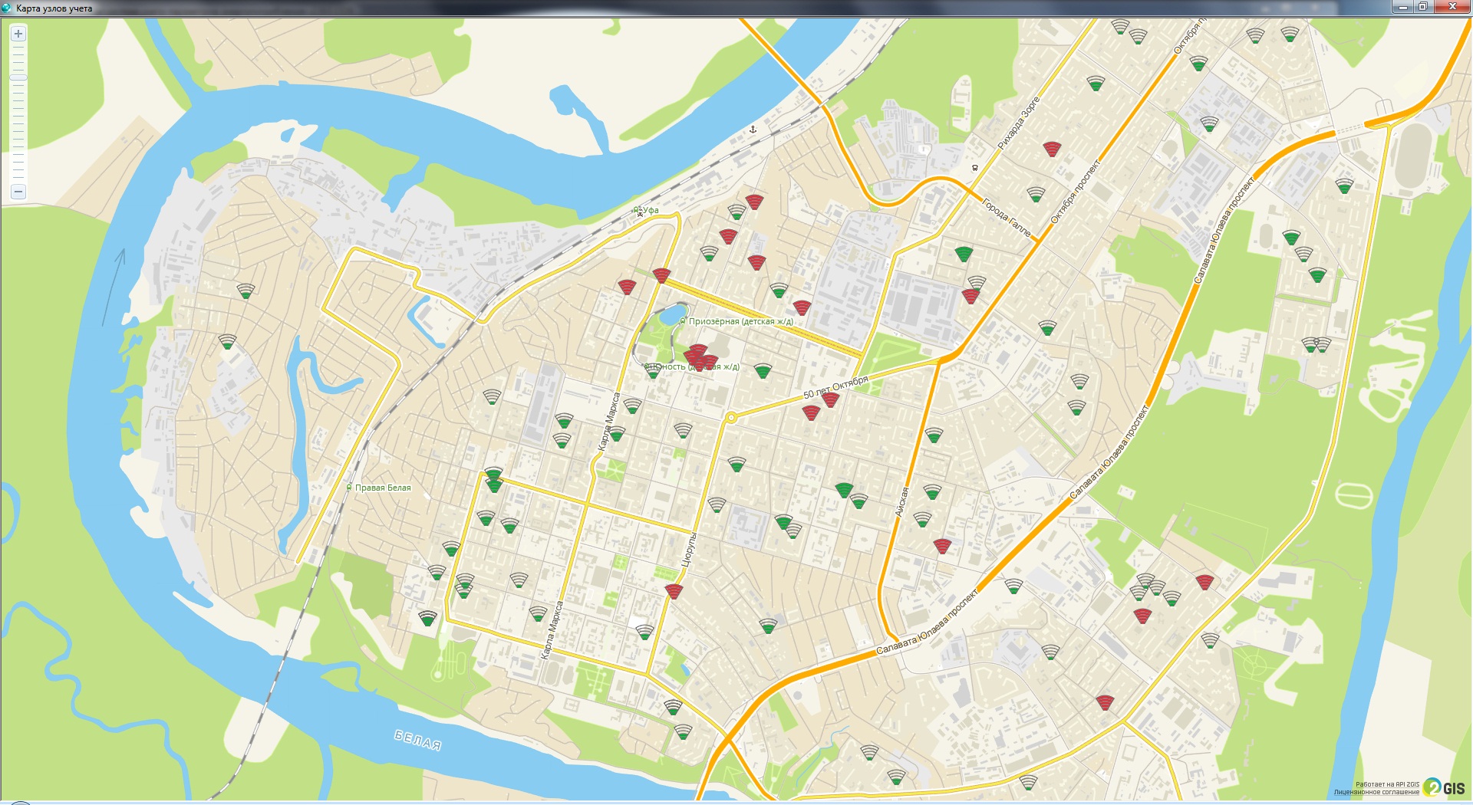Click the 2GIS logo on the map
This screenshot has height=805, width=1473.
1444,787
